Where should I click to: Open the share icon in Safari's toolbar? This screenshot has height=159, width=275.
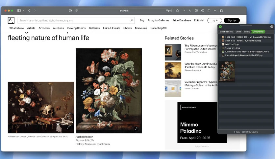pyautogui.click(x=209, y=11)
